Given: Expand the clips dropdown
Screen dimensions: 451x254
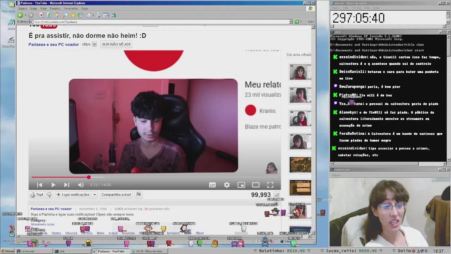Looking at the screenshot, I should pos(94,44).
